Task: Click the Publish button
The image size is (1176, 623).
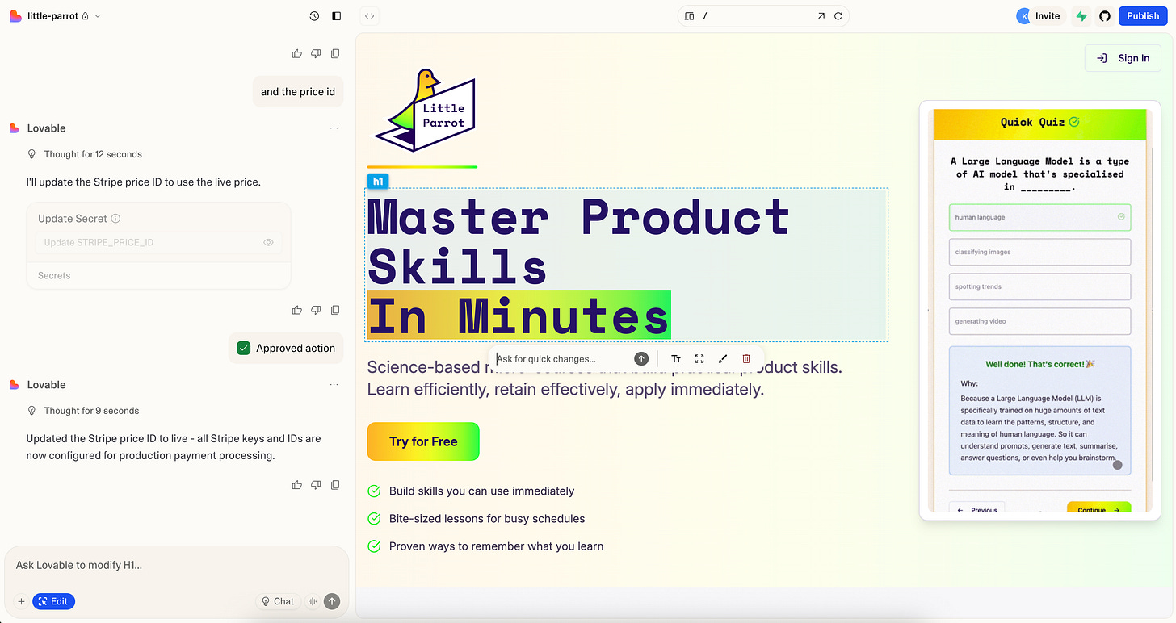Action: (1143, 15)
